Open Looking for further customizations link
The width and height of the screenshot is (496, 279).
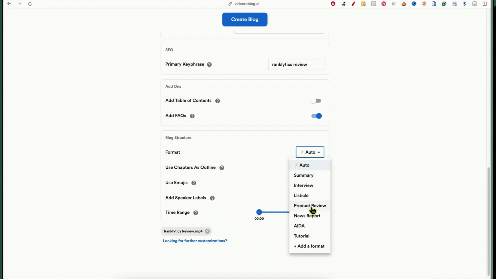[195, 241]
